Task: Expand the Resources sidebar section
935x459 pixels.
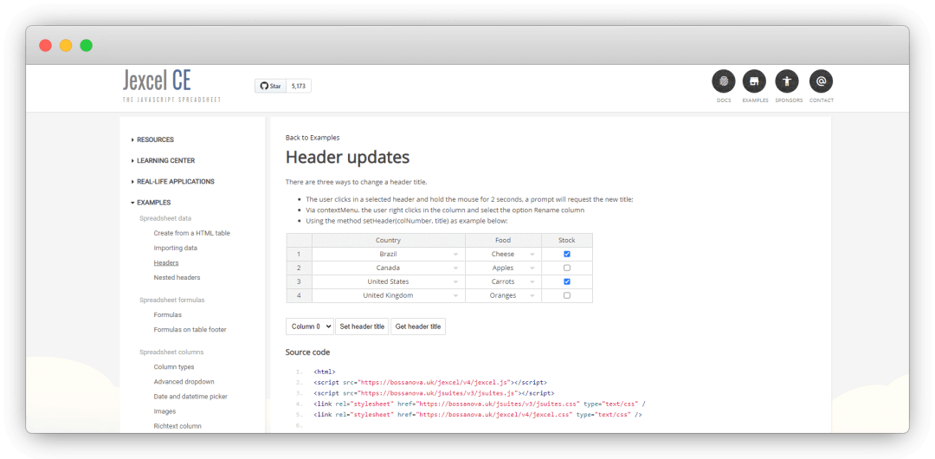Action: (152, 139)
